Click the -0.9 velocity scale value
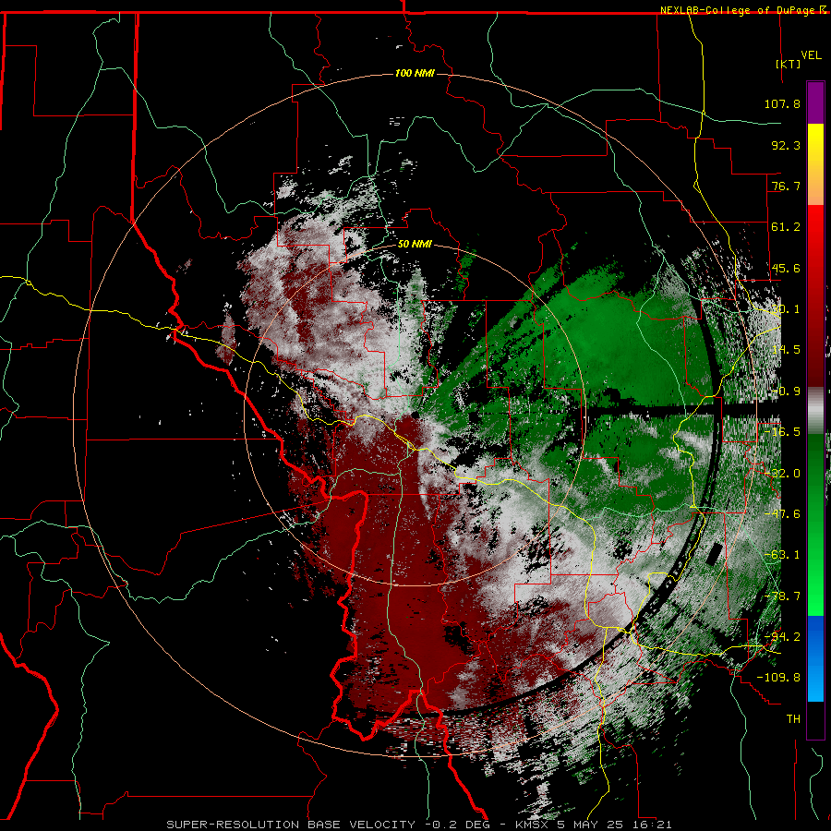This screenshot has width=831, height=831. 786,391
